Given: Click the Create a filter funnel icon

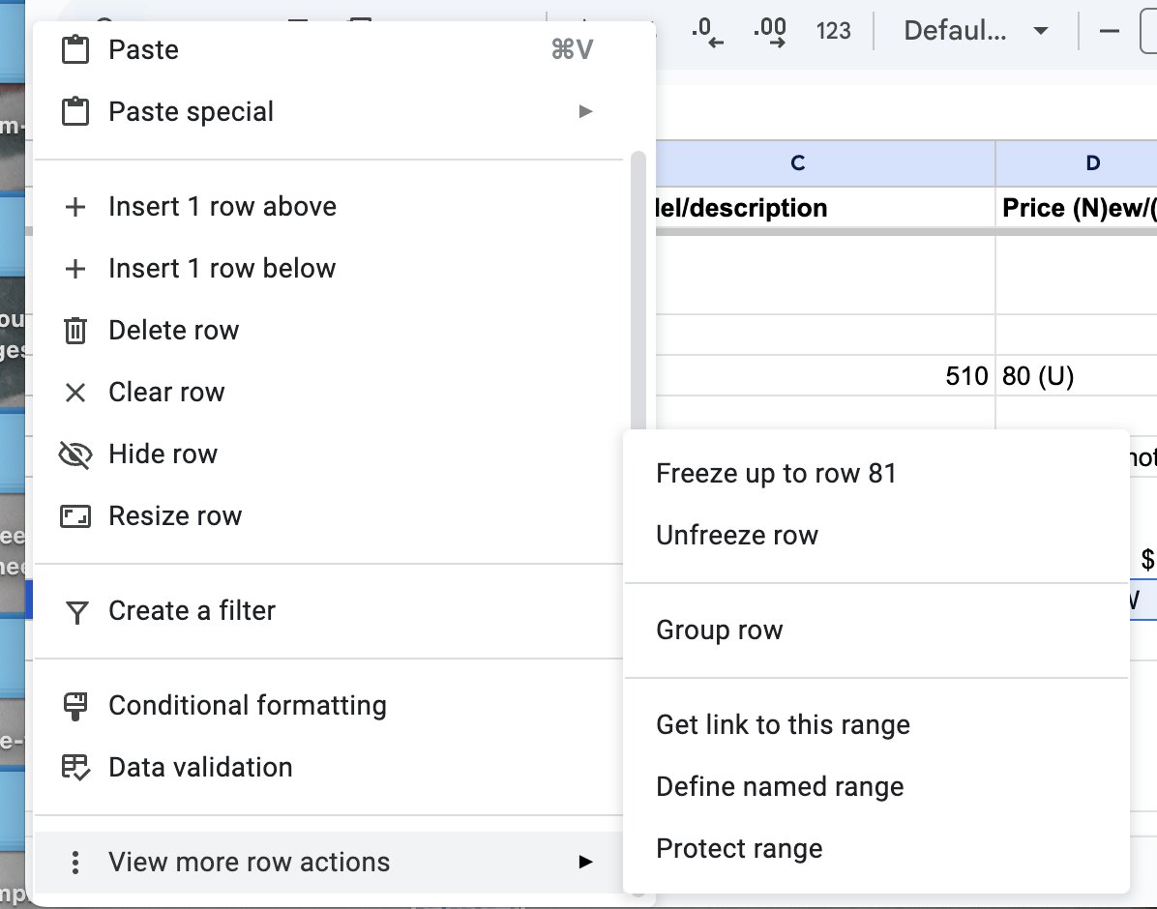Looking at the screenshot, I should 75,611.
